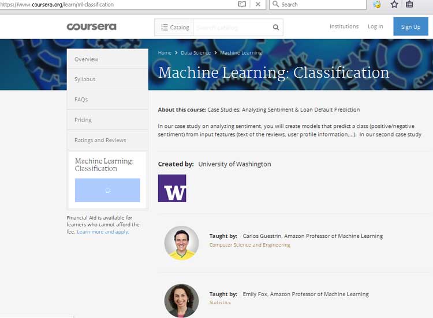Screen dimensions: 433x318
Task: Click Log In link
Action: [x=375, y=26]
